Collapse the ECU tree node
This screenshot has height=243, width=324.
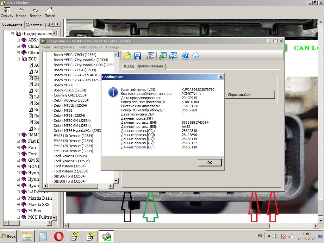tap(18, 59)
